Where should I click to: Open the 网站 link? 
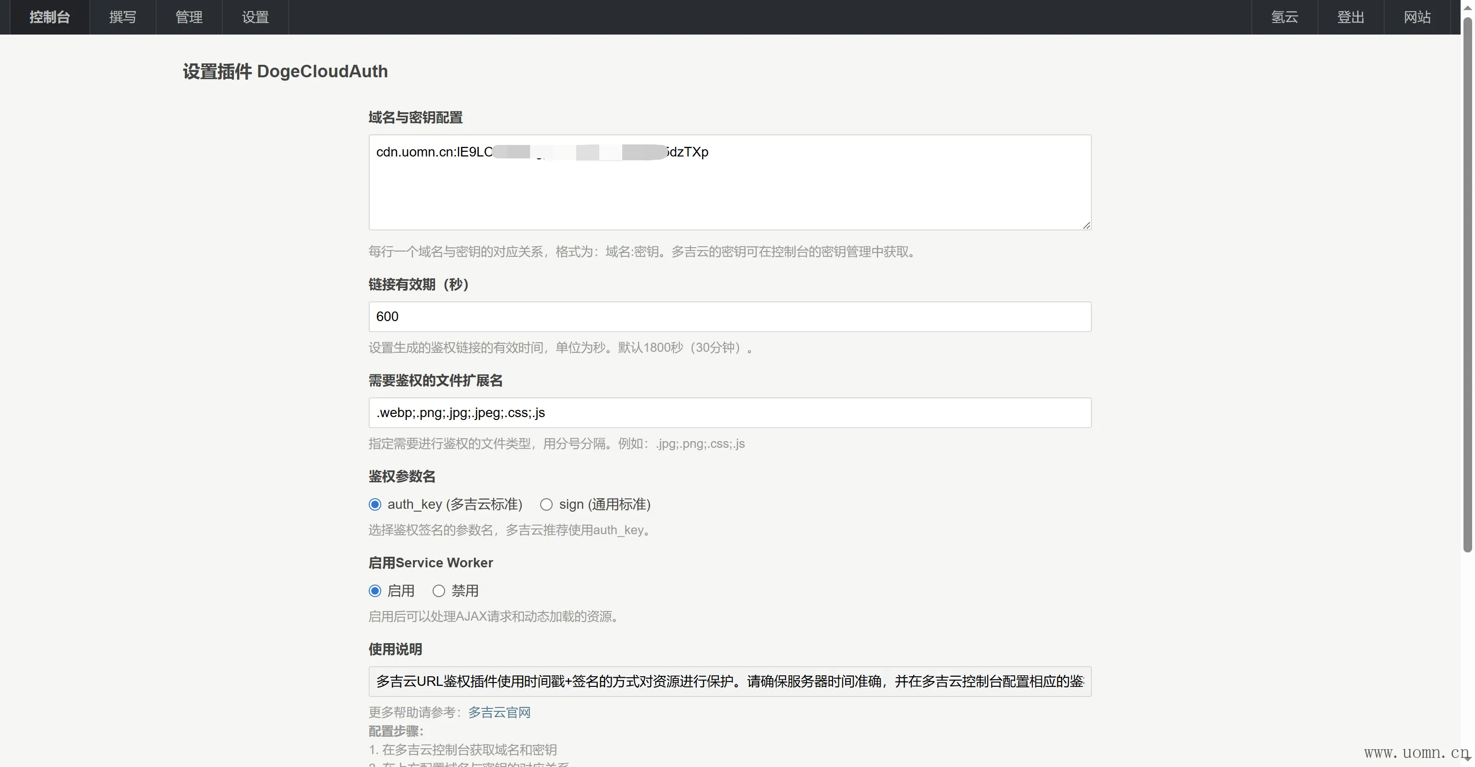[1417, 17]
